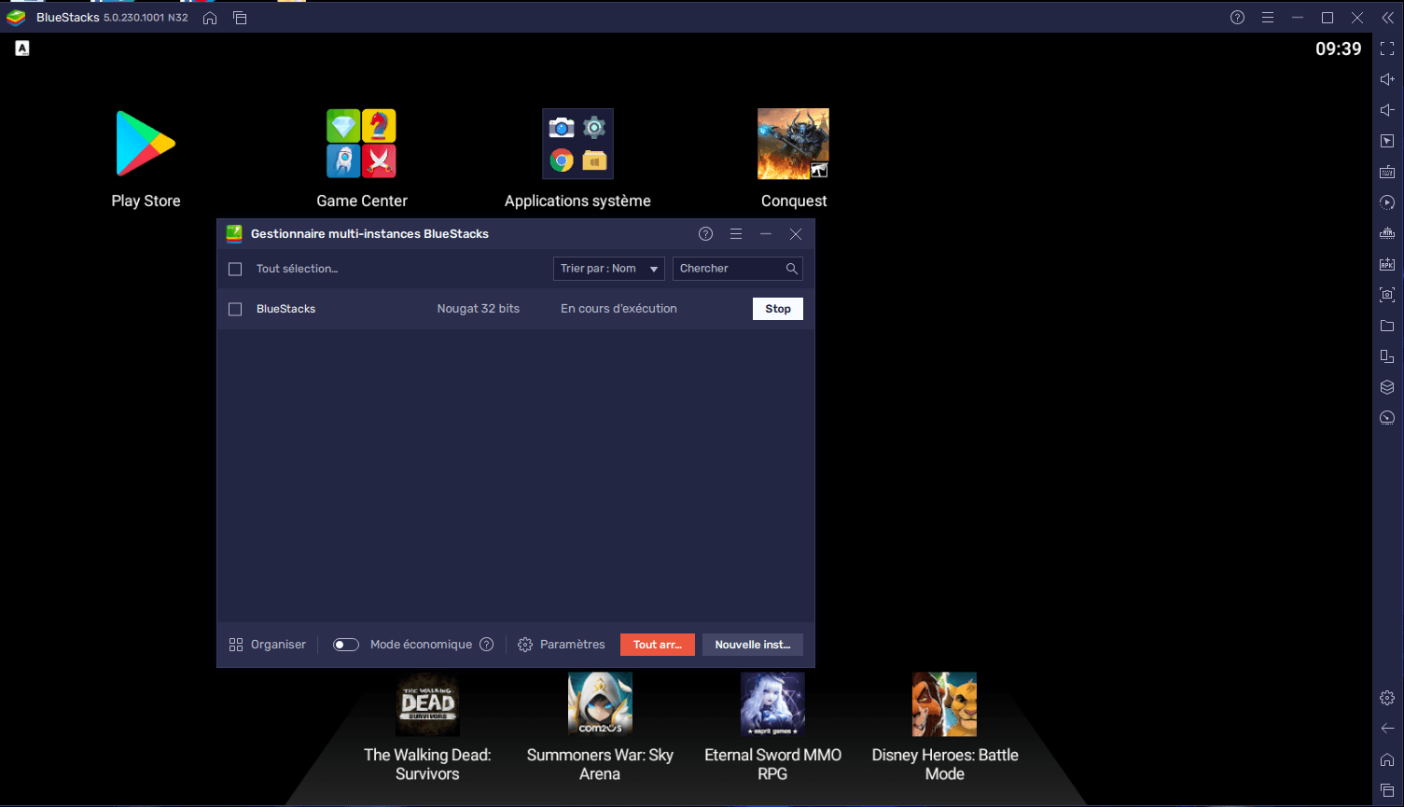This screenshot has width=1404, height=807.
Task: Open the Game Center app
Action: pos(361,145)
